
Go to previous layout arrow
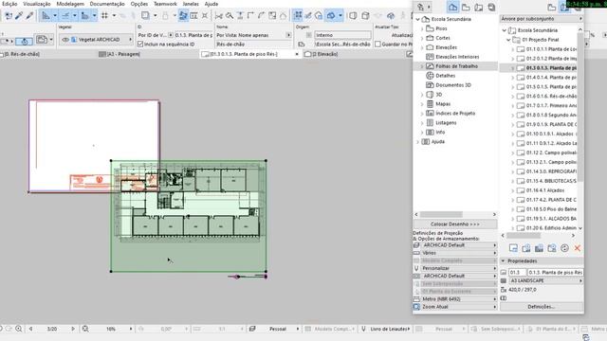(x=30, y=329)
